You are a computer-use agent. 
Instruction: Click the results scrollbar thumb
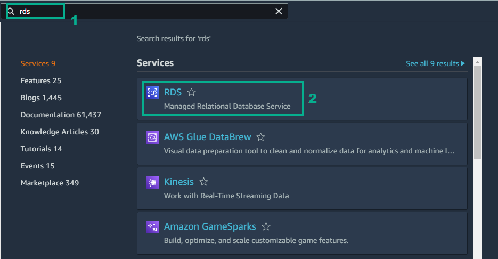tap(477, 113)
